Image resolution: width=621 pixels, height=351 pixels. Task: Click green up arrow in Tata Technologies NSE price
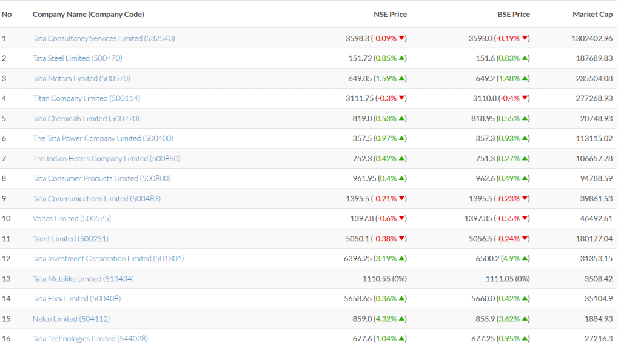(x=401, y=338)
